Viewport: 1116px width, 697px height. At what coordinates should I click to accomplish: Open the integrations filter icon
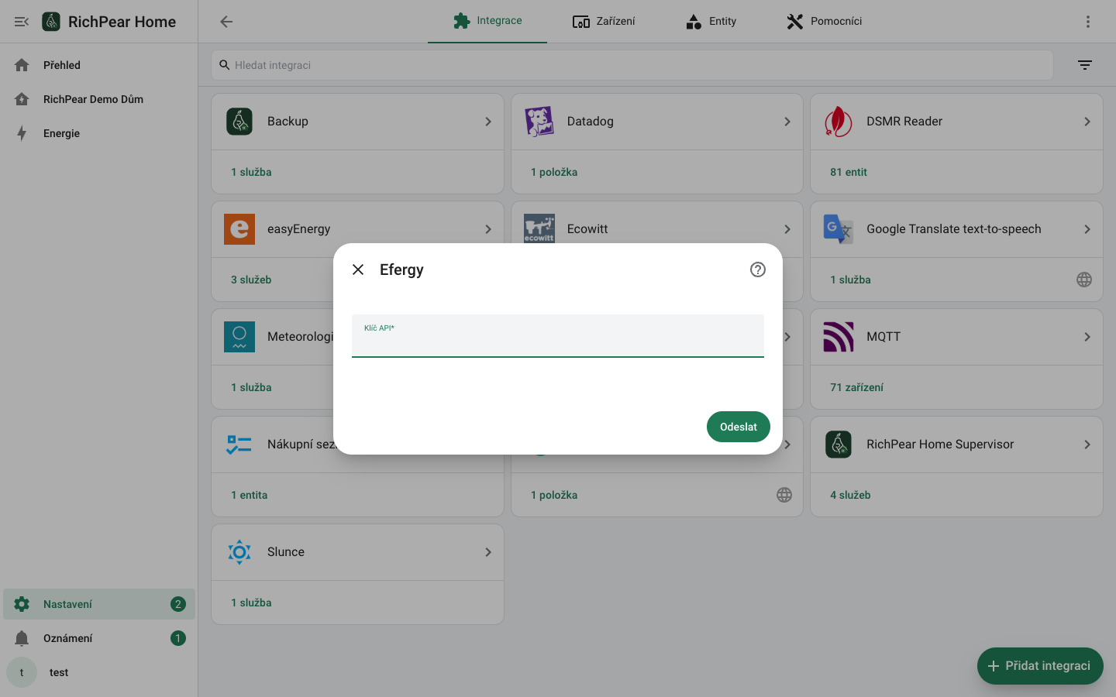(x=1085, y=65)
